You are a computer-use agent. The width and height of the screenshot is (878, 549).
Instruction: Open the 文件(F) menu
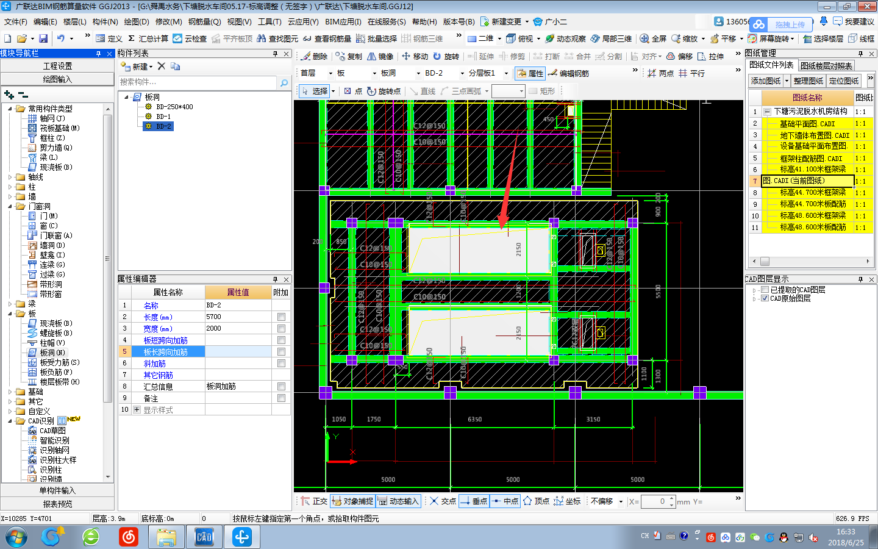[x=15, y=21]
